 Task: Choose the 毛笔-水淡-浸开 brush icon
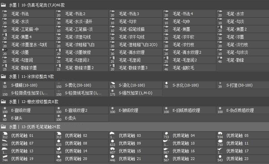click(59, 21)
